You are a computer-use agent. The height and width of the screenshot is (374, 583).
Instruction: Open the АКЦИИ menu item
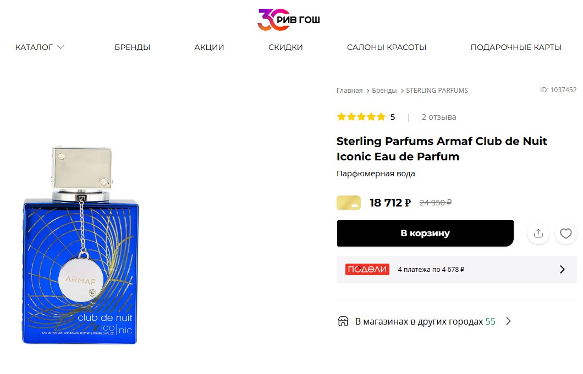[209, 47]
